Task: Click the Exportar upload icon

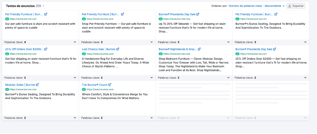Action: pos(289,6)
